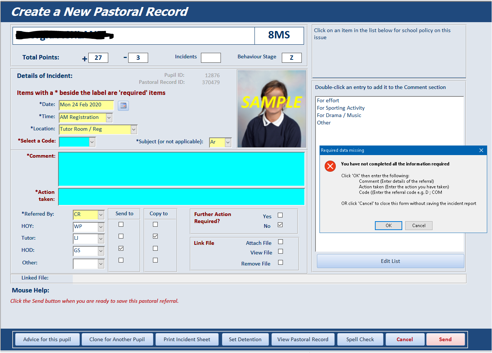Viewport: 492px width, 353px height.
Task: Click the Incidents count box
Action: (211, 58)
